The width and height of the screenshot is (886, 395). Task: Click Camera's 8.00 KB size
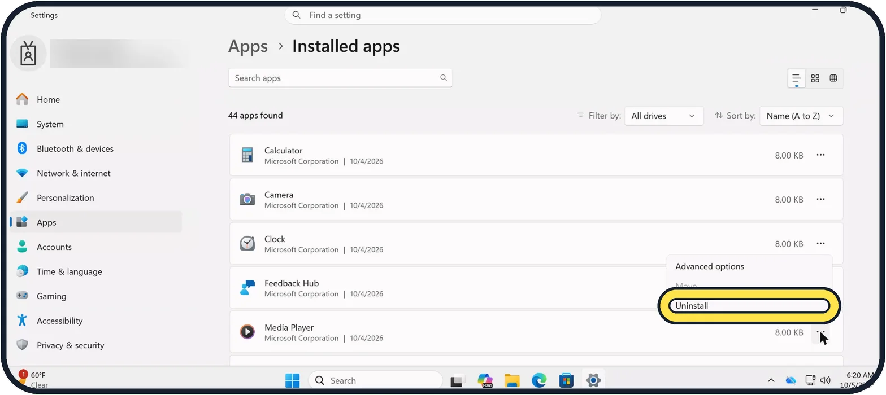(x=789, y=200)
